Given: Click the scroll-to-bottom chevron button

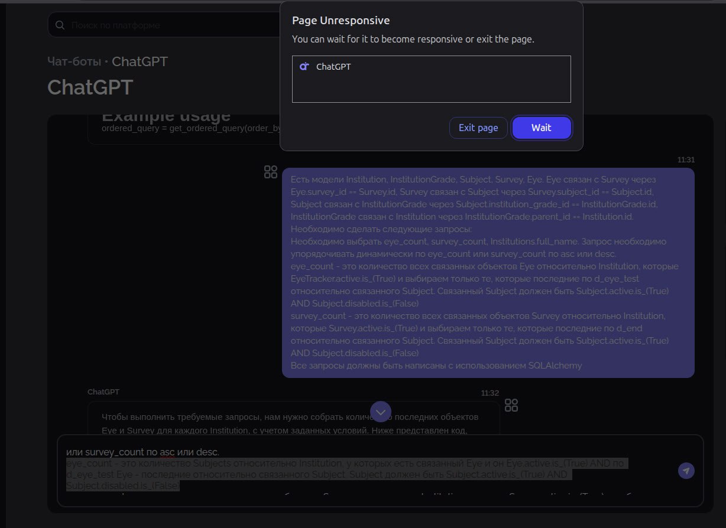Looking at the screenshot, I should tap(381, 411).
